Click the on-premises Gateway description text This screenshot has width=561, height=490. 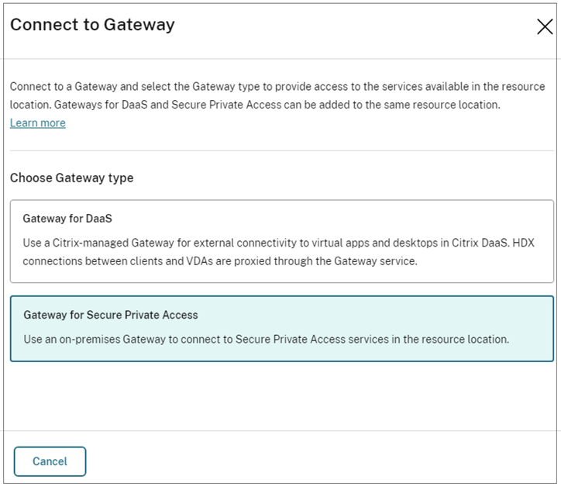click(x=266, y=339)
